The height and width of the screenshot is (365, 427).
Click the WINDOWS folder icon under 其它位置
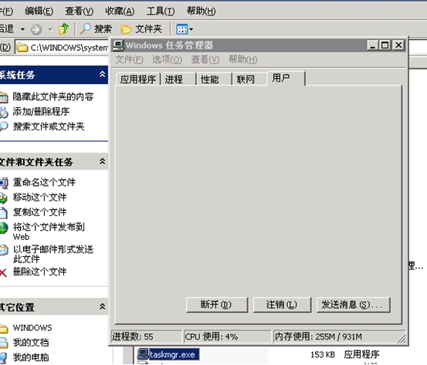point(4,328)
